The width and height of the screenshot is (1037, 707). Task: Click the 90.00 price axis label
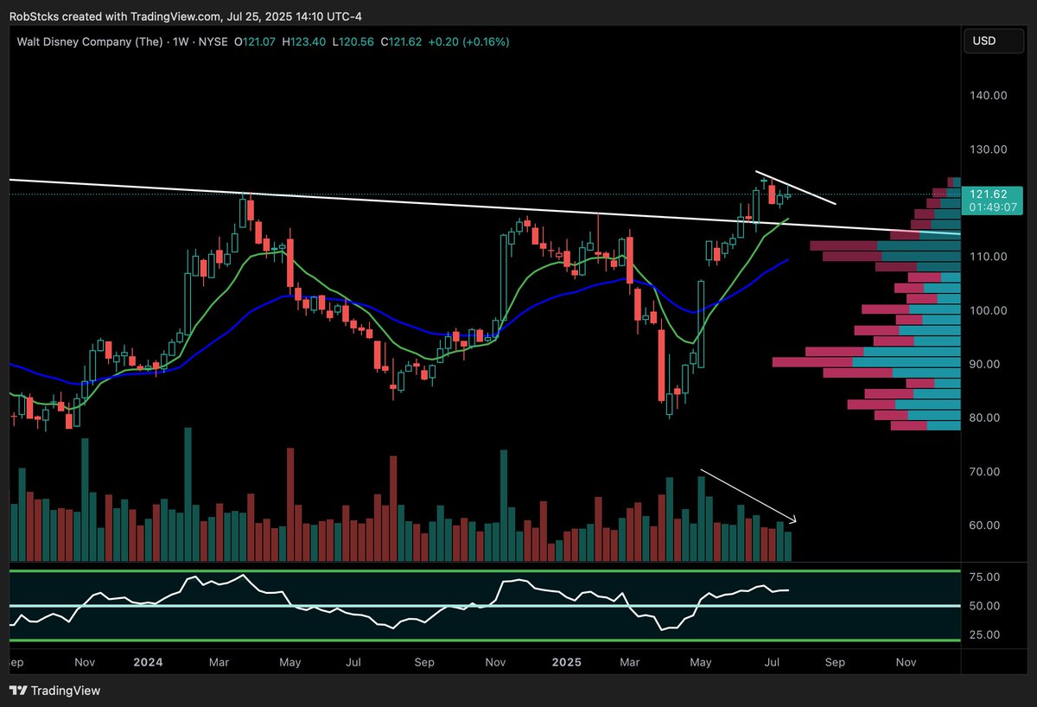[x=987, y=364]
